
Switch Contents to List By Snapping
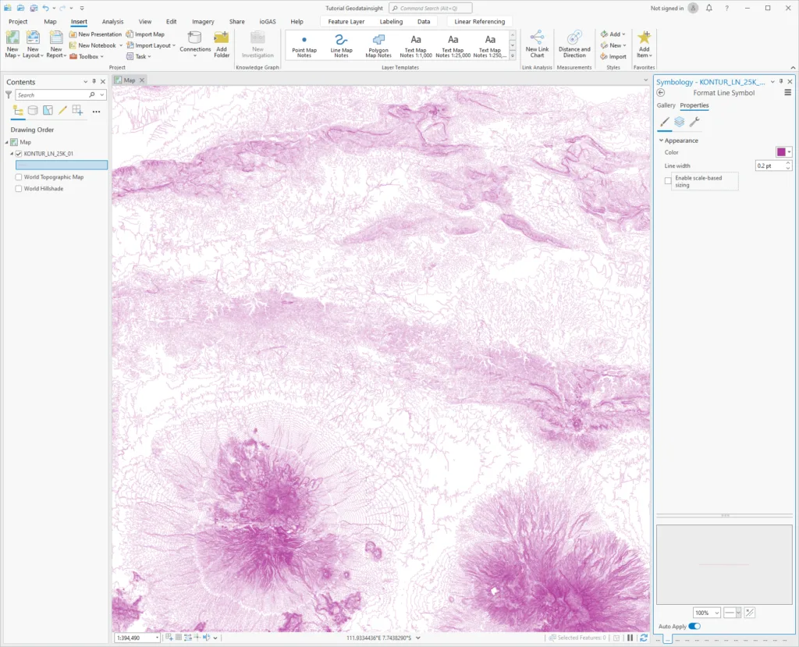(x=77, y=111)
